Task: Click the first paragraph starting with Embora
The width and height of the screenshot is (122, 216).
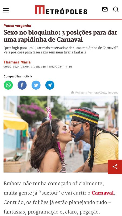Action: click(x=59, y=198)
